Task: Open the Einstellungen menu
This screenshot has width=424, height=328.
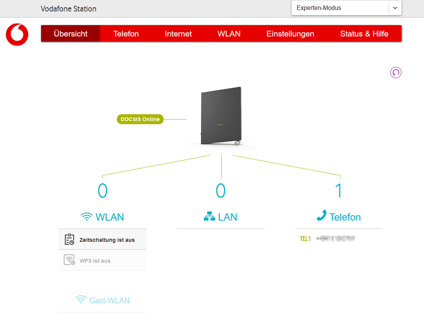Action: (x=290, y=34)
